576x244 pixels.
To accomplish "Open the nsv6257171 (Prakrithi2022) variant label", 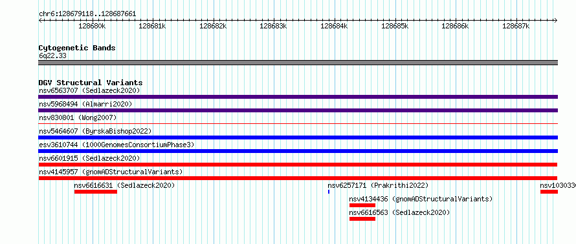I will (378, 185).
